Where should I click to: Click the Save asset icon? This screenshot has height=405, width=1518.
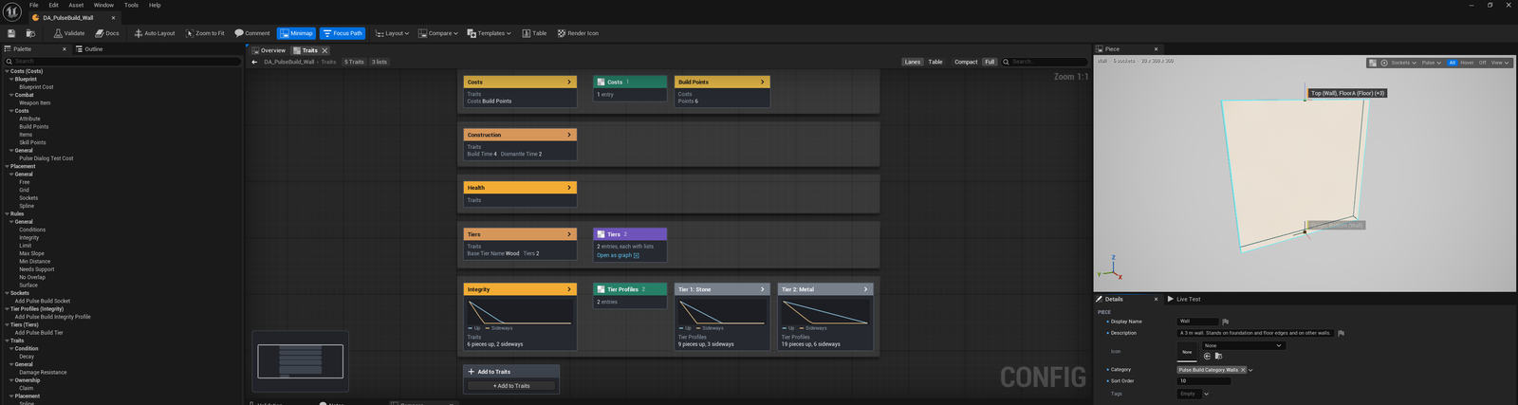click(x=11, y=33)
